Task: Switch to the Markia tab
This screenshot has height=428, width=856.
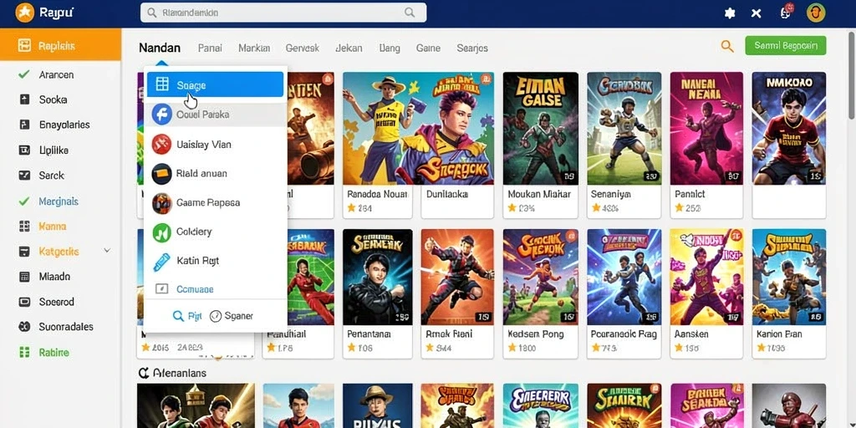Action: tap(254, 48)
